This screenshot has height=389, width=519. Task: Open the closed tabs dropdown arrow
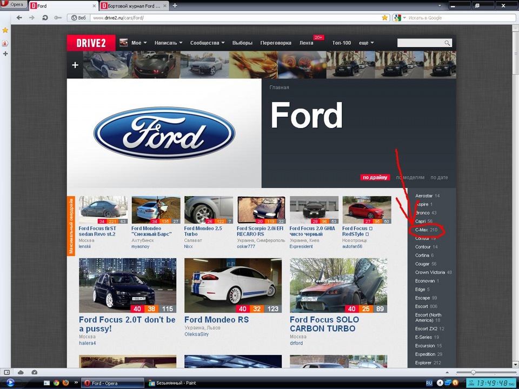(440, 5)
